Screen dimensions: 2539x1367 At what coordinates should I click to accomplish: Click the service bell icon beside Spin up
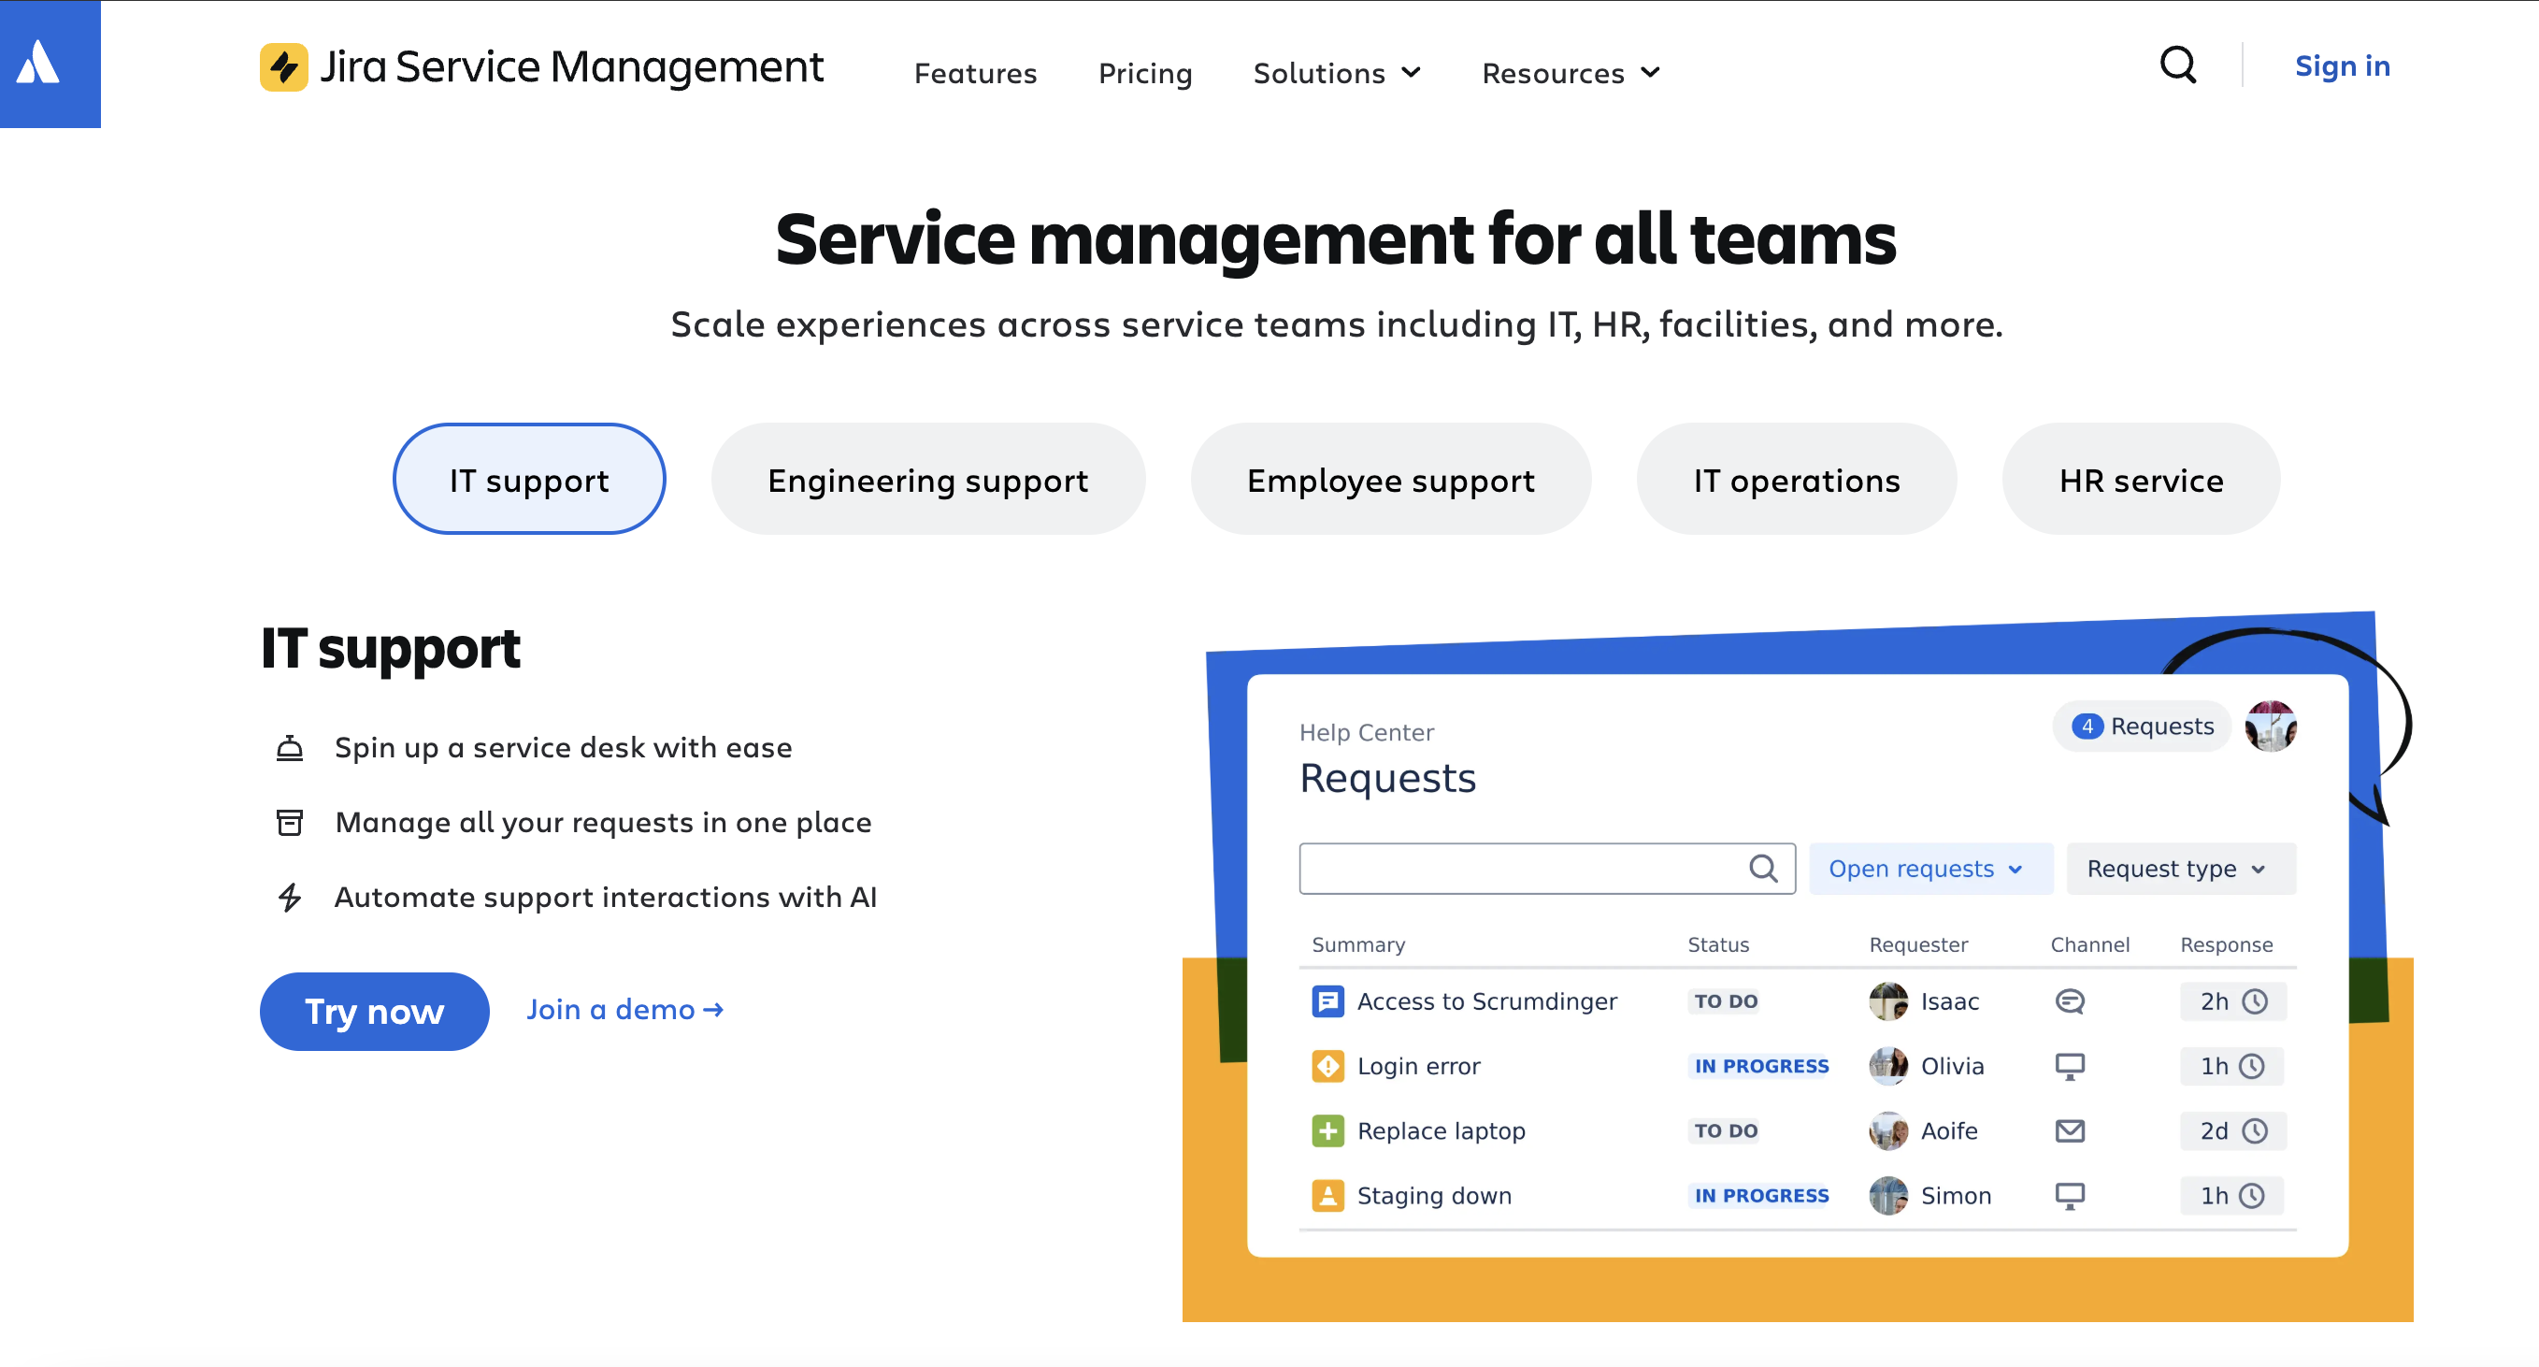pyautogui.click(x=290, y=748)
